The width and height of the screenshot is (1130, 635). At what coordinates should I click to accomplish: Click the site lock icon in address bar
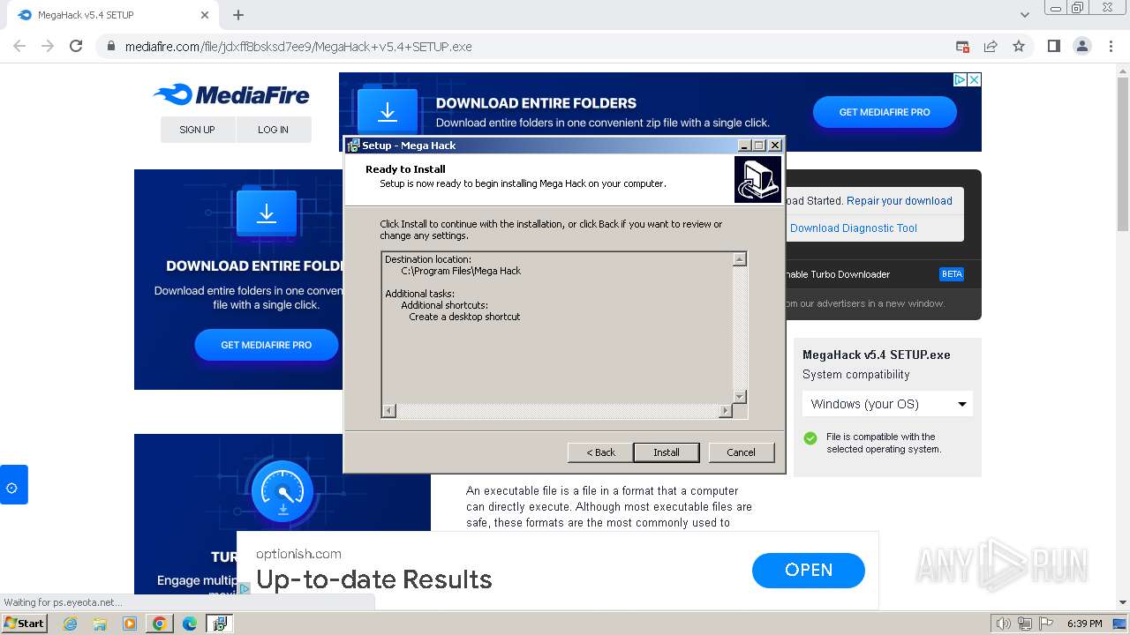pos(111,47)
